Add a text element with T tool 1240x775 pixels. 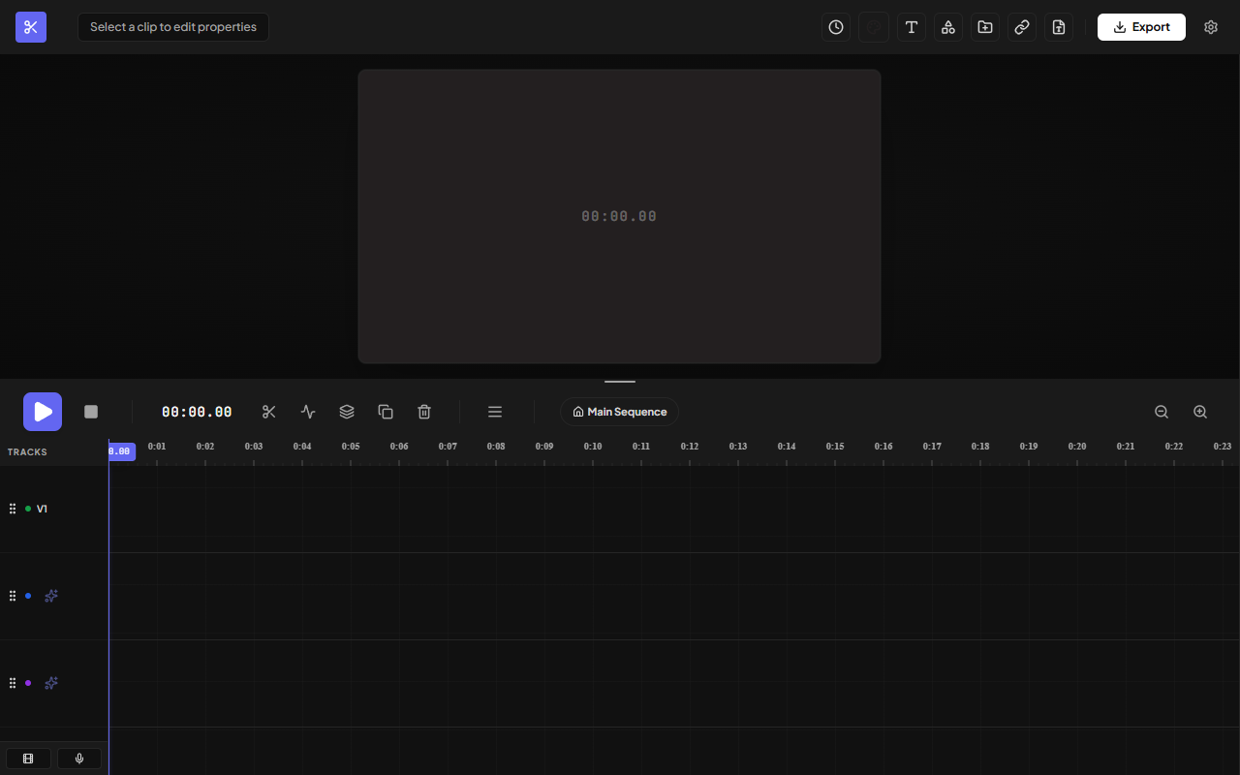point(911,27)
